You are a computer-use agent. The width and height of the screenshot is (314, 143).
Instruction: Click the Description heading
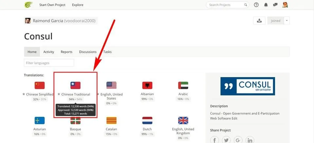point(219,106)
